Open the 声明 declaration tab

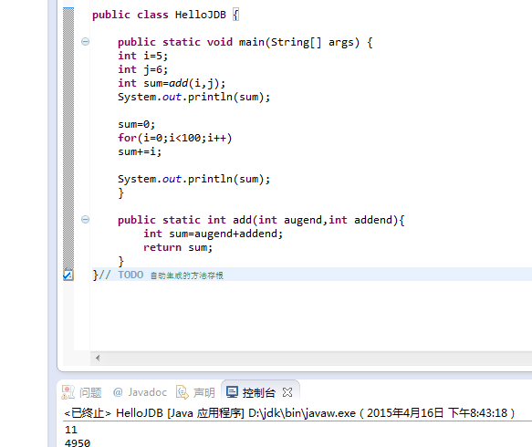point(195,392)
